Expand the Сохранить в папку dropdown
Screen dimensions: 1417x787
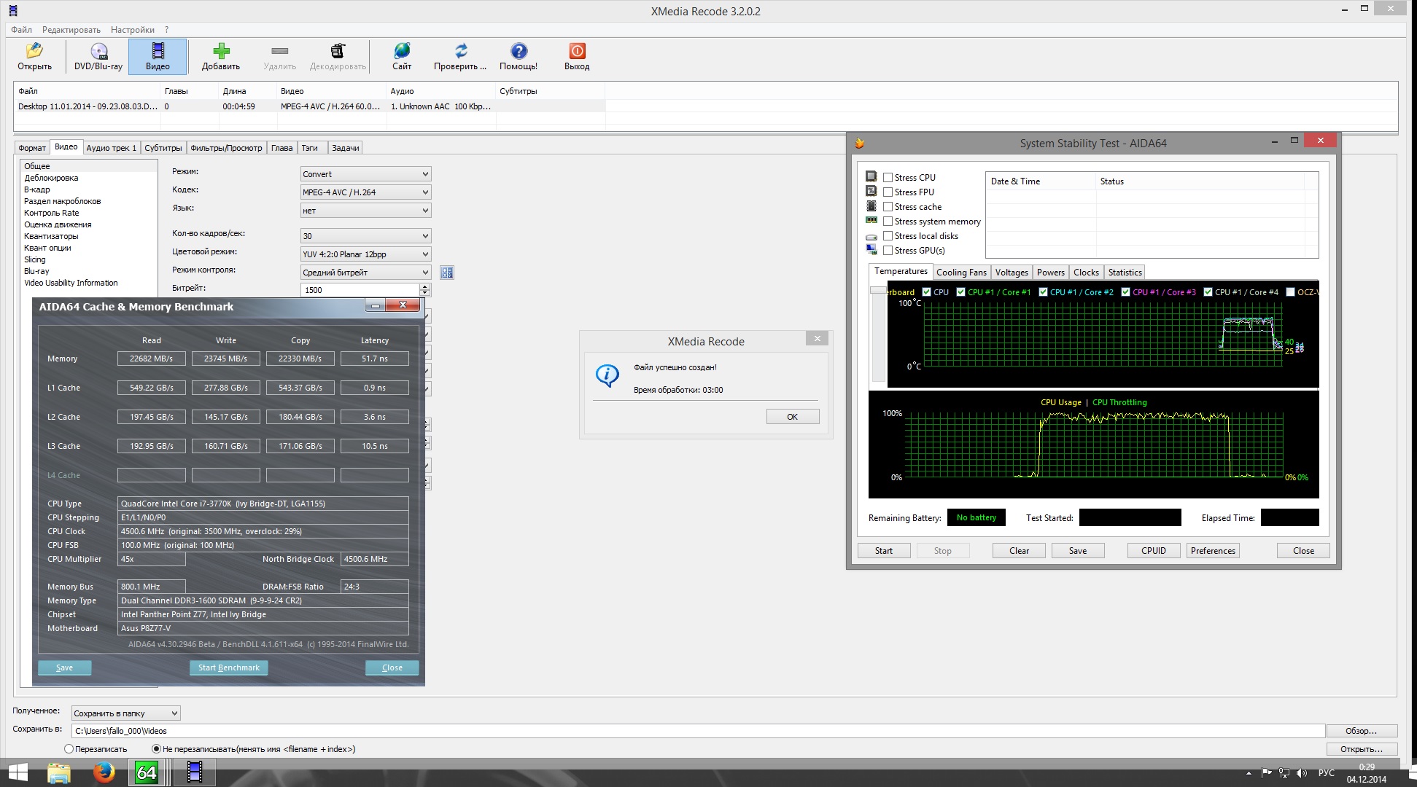click(x=125, y=713)
